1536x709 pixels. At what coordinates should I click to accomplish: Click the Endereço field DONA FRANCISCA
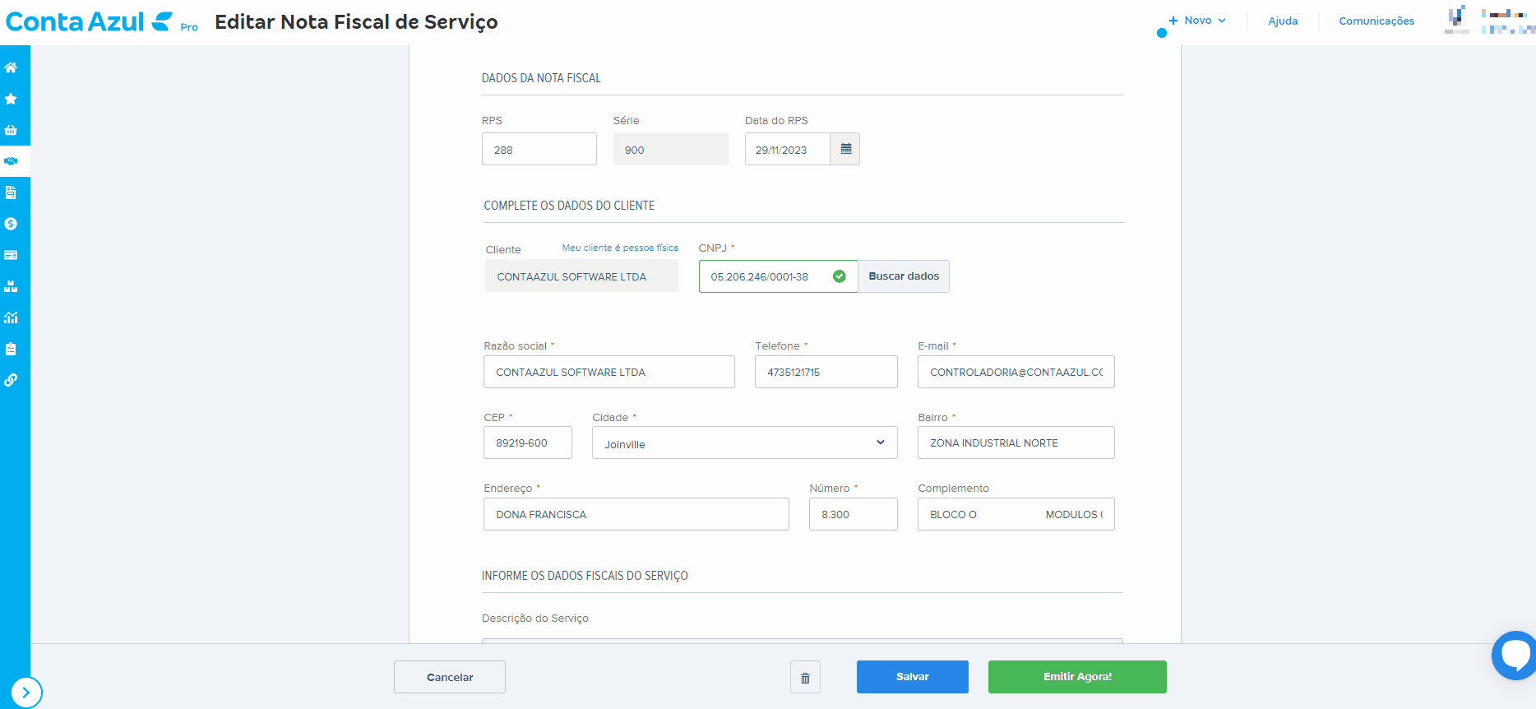tap(636, 514)
